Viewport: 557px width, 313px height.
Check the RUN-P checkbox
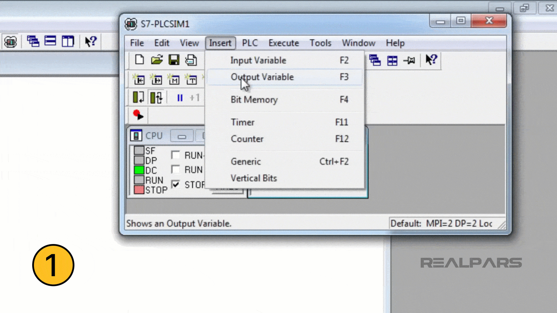tap(176, 155)
